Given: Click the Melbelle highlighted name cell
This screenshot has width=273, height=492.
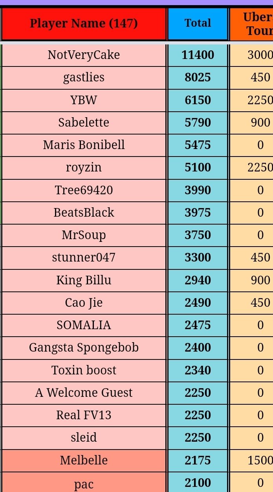Looking at the screenshot, I should tap(84, 461).
